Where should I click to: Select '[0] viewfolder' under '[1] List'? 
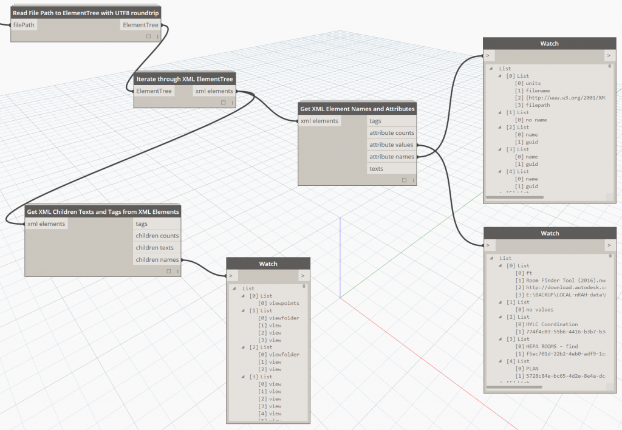(278, 318)
